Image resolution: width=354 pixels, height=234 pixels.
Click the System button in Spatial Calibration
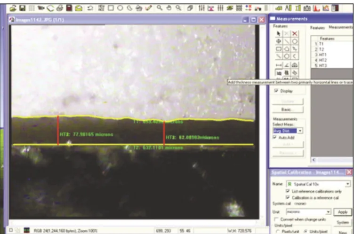click(x=343, y=223)
